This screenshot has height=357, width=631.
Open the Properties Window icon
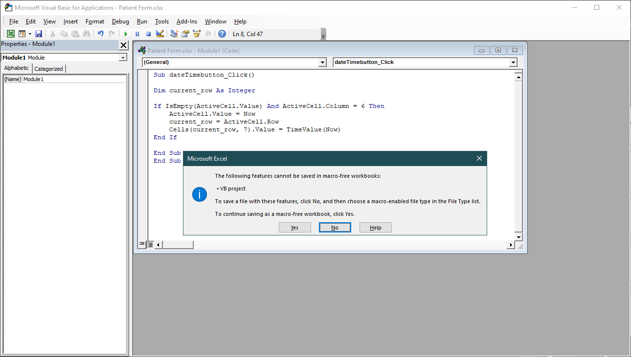tap(185, 34)
